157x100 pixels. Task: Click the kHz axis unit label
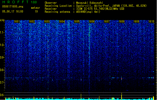point(2,20)
